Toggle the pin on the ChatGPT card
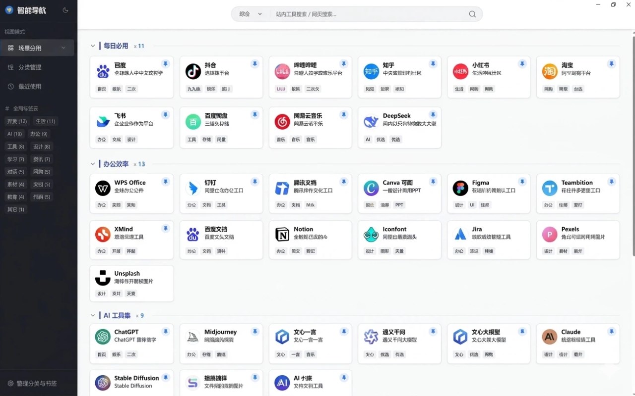The height and width of the screenshot is (396, 635). click(165, 331)
